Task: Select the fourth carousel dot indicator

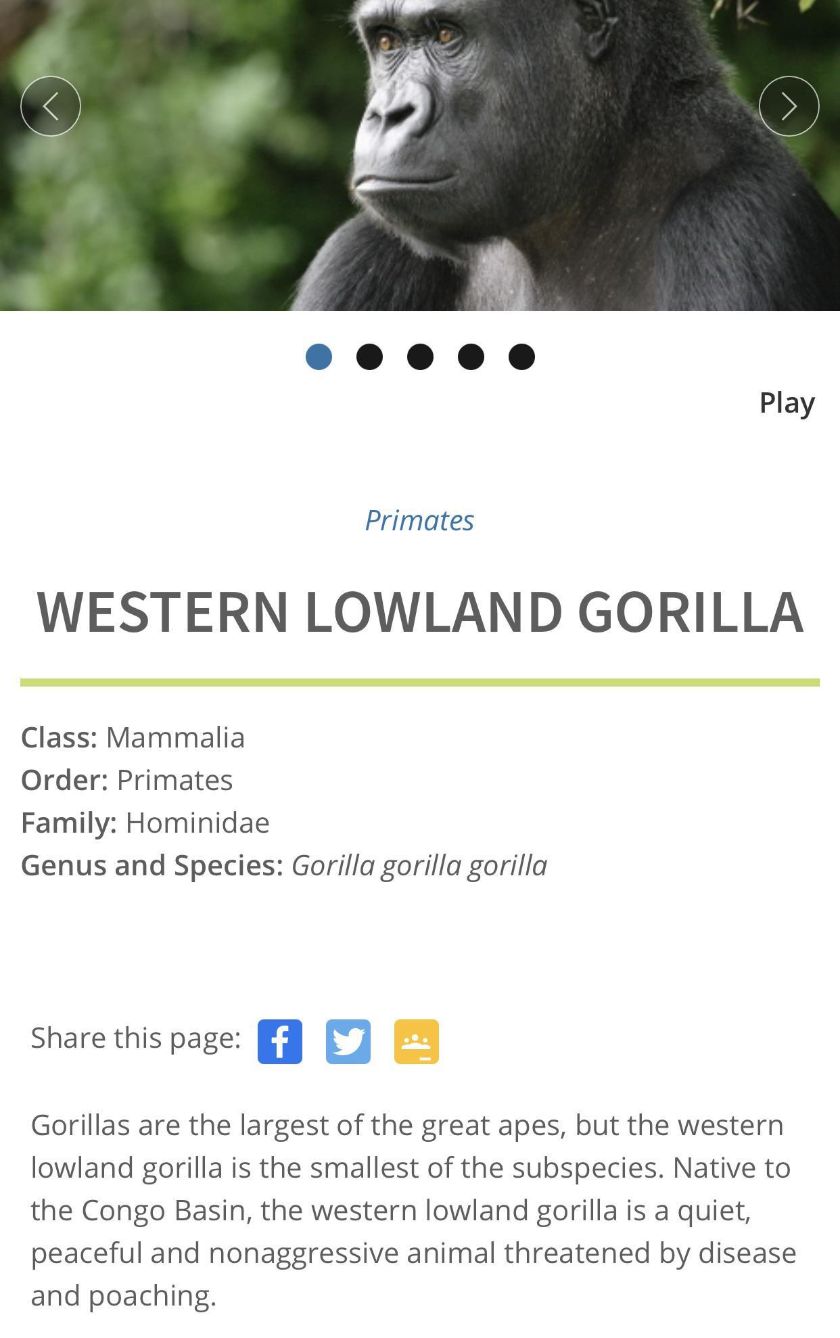Action: (x=471, y=356)
